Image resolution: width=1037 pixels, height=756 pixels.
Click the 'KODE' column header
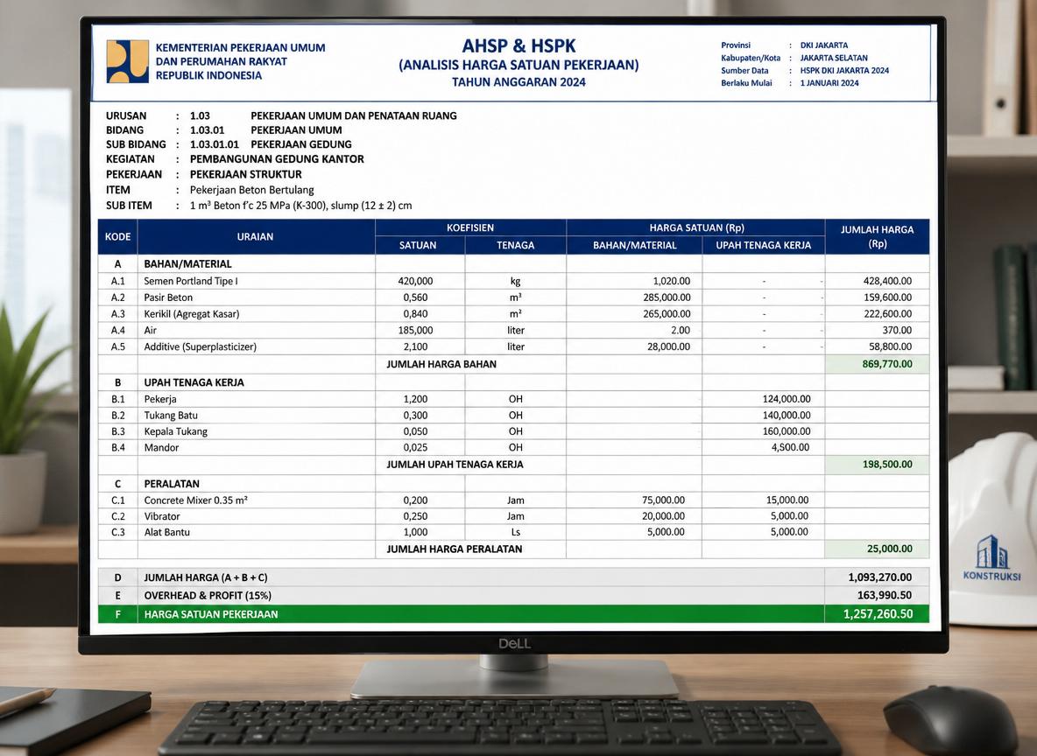click(x=117, y=236)
